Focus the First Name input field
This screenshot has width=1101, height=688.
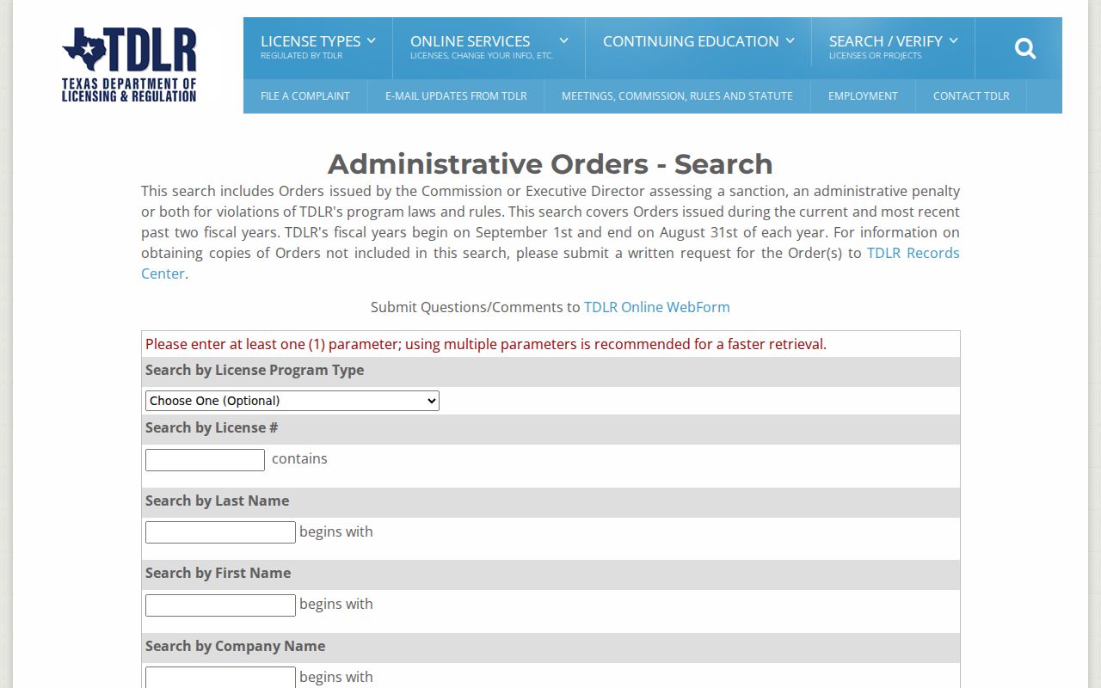220,605
